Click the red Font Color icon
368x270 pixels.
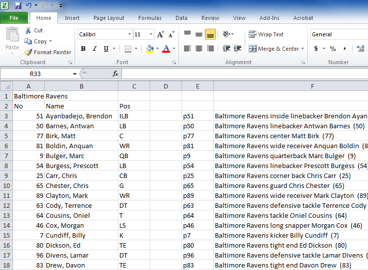(x=166, y=49)
